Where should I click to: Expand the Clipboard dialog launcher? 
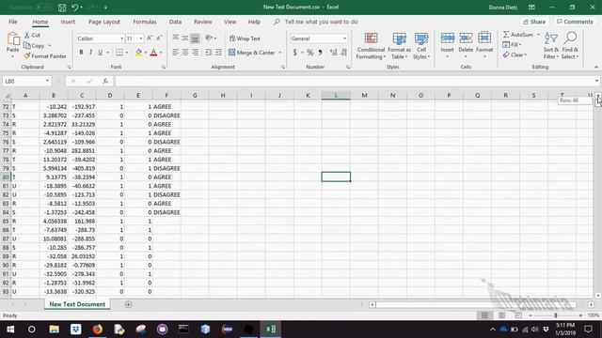(x=69, y=67)
